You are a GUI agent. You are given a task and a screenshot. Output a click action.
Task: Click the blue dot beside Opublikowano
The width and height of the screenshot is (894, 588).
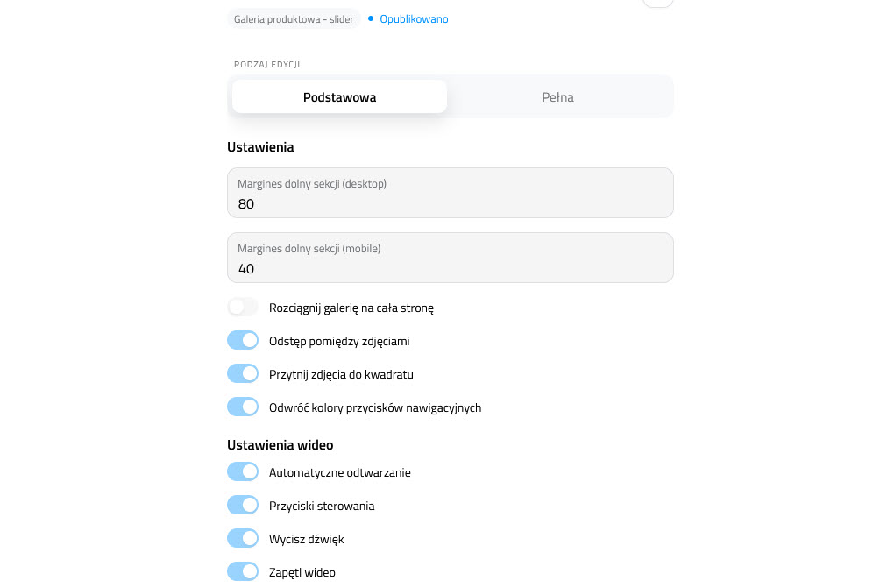click(371, 18)
